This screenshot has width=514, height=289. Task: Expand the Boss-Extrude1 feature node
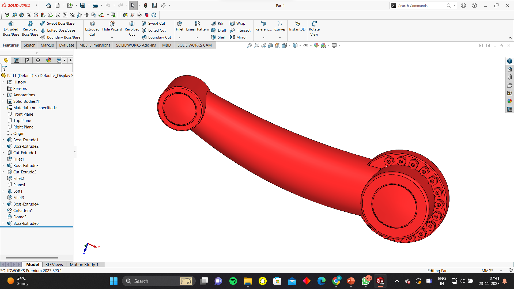tap(3, 140)
